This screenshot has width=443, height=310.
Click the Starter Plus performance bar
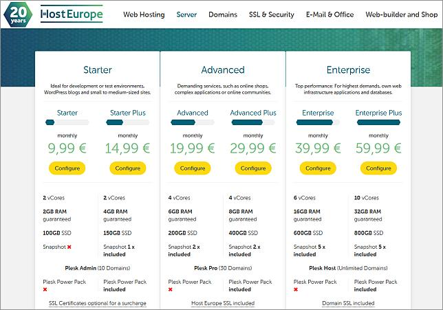click(x=128, y=122)
